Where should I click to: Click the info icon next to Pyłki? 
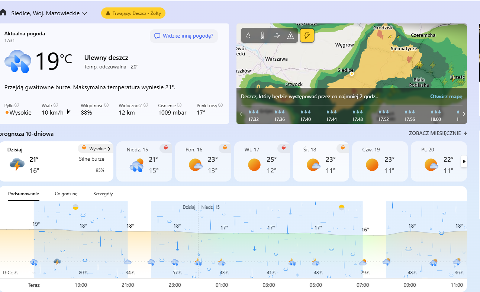[x=17, y=105]
